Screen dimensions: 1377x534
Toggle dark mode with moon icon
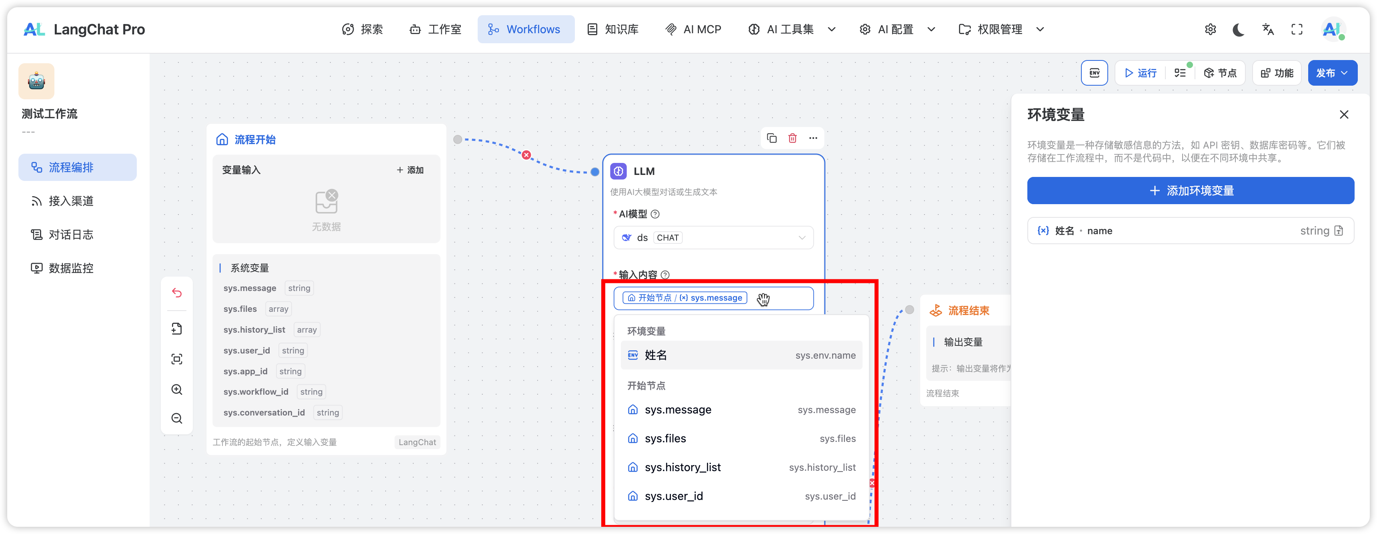click(1238, 30)
